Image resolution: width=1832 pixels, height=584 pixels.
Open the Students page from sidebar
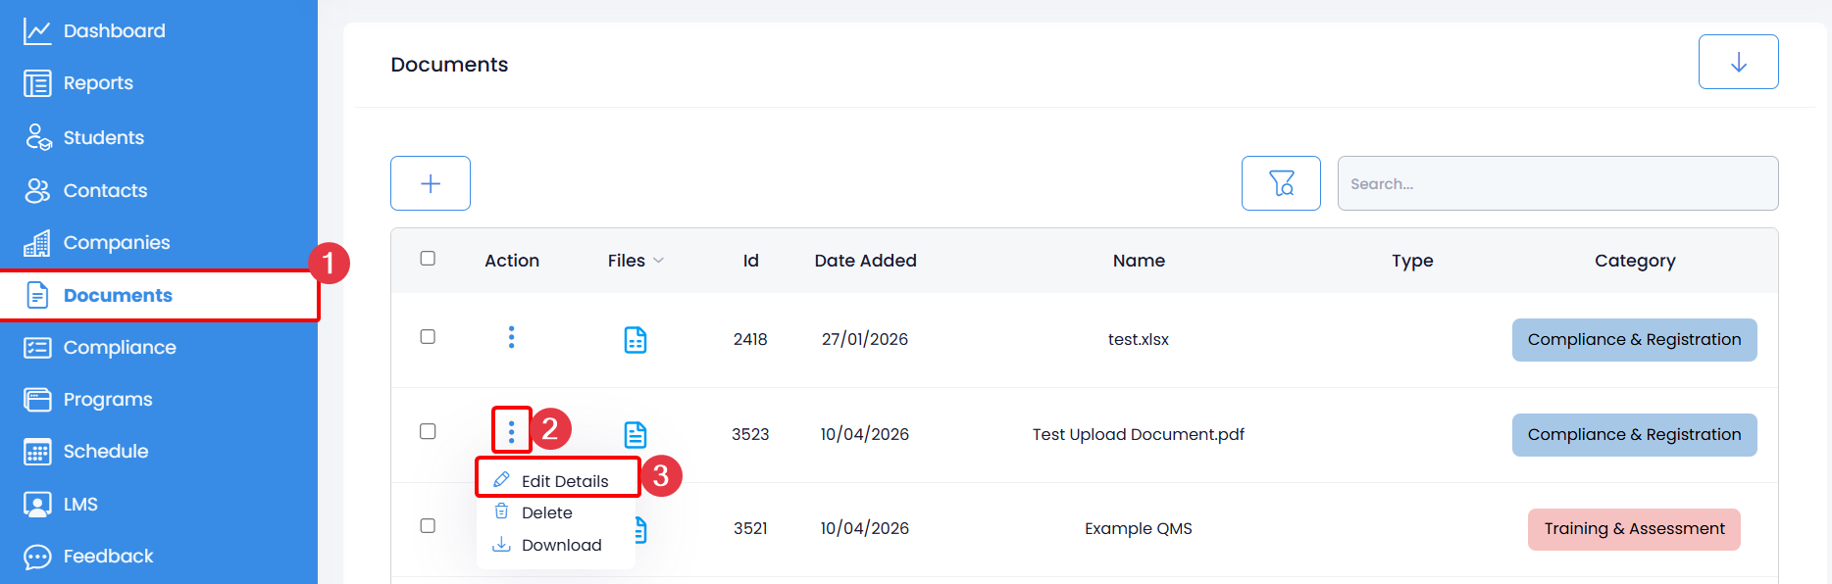[103, 138]
